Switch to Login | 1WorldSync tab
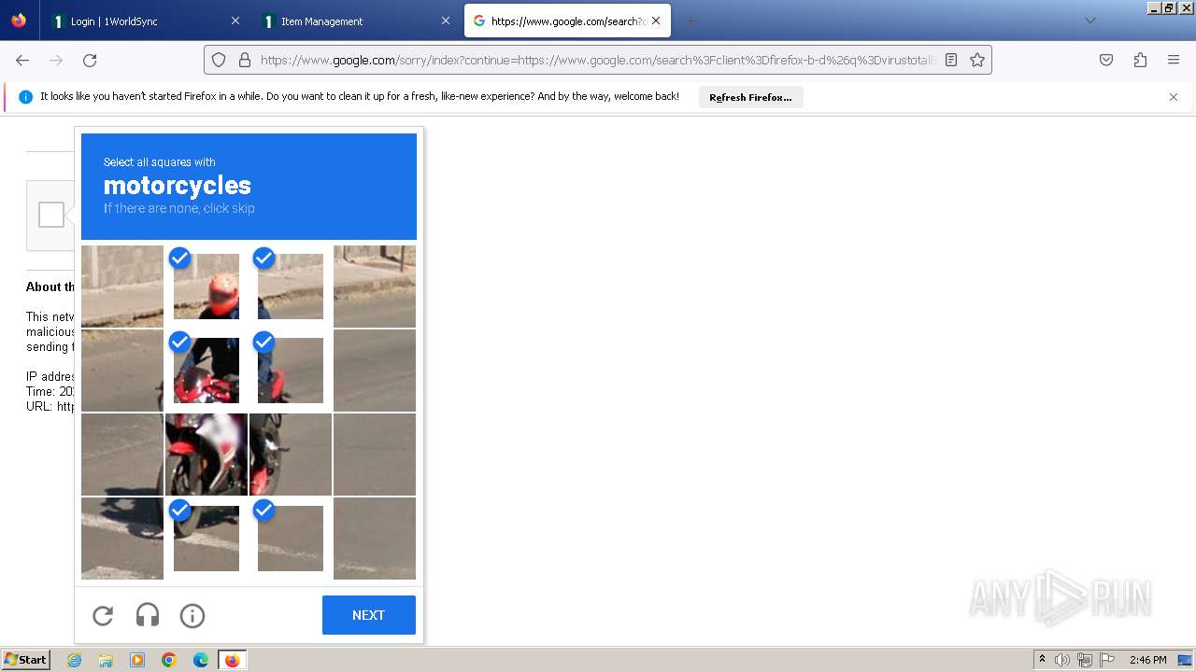 [145, 21]
